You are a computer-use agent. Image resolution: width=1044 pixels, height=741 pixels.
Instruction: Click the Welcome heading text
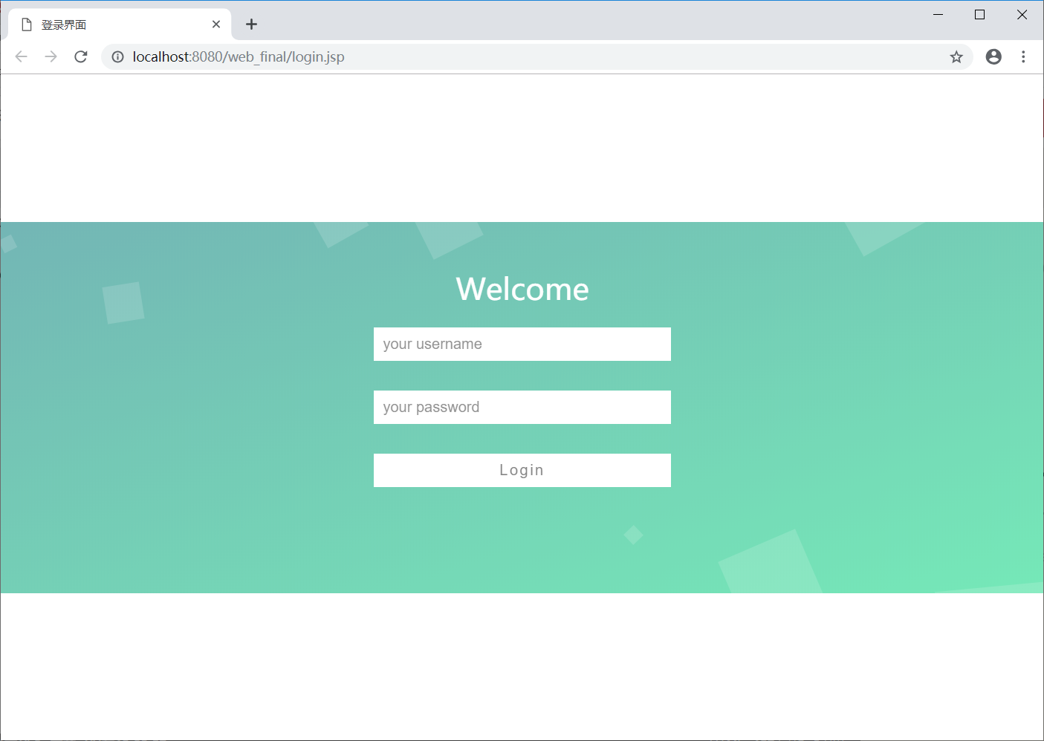click(522, 289)
